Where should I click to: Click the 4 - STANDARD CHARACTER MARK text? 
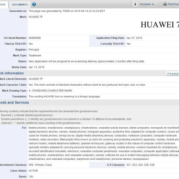[50, 91]
